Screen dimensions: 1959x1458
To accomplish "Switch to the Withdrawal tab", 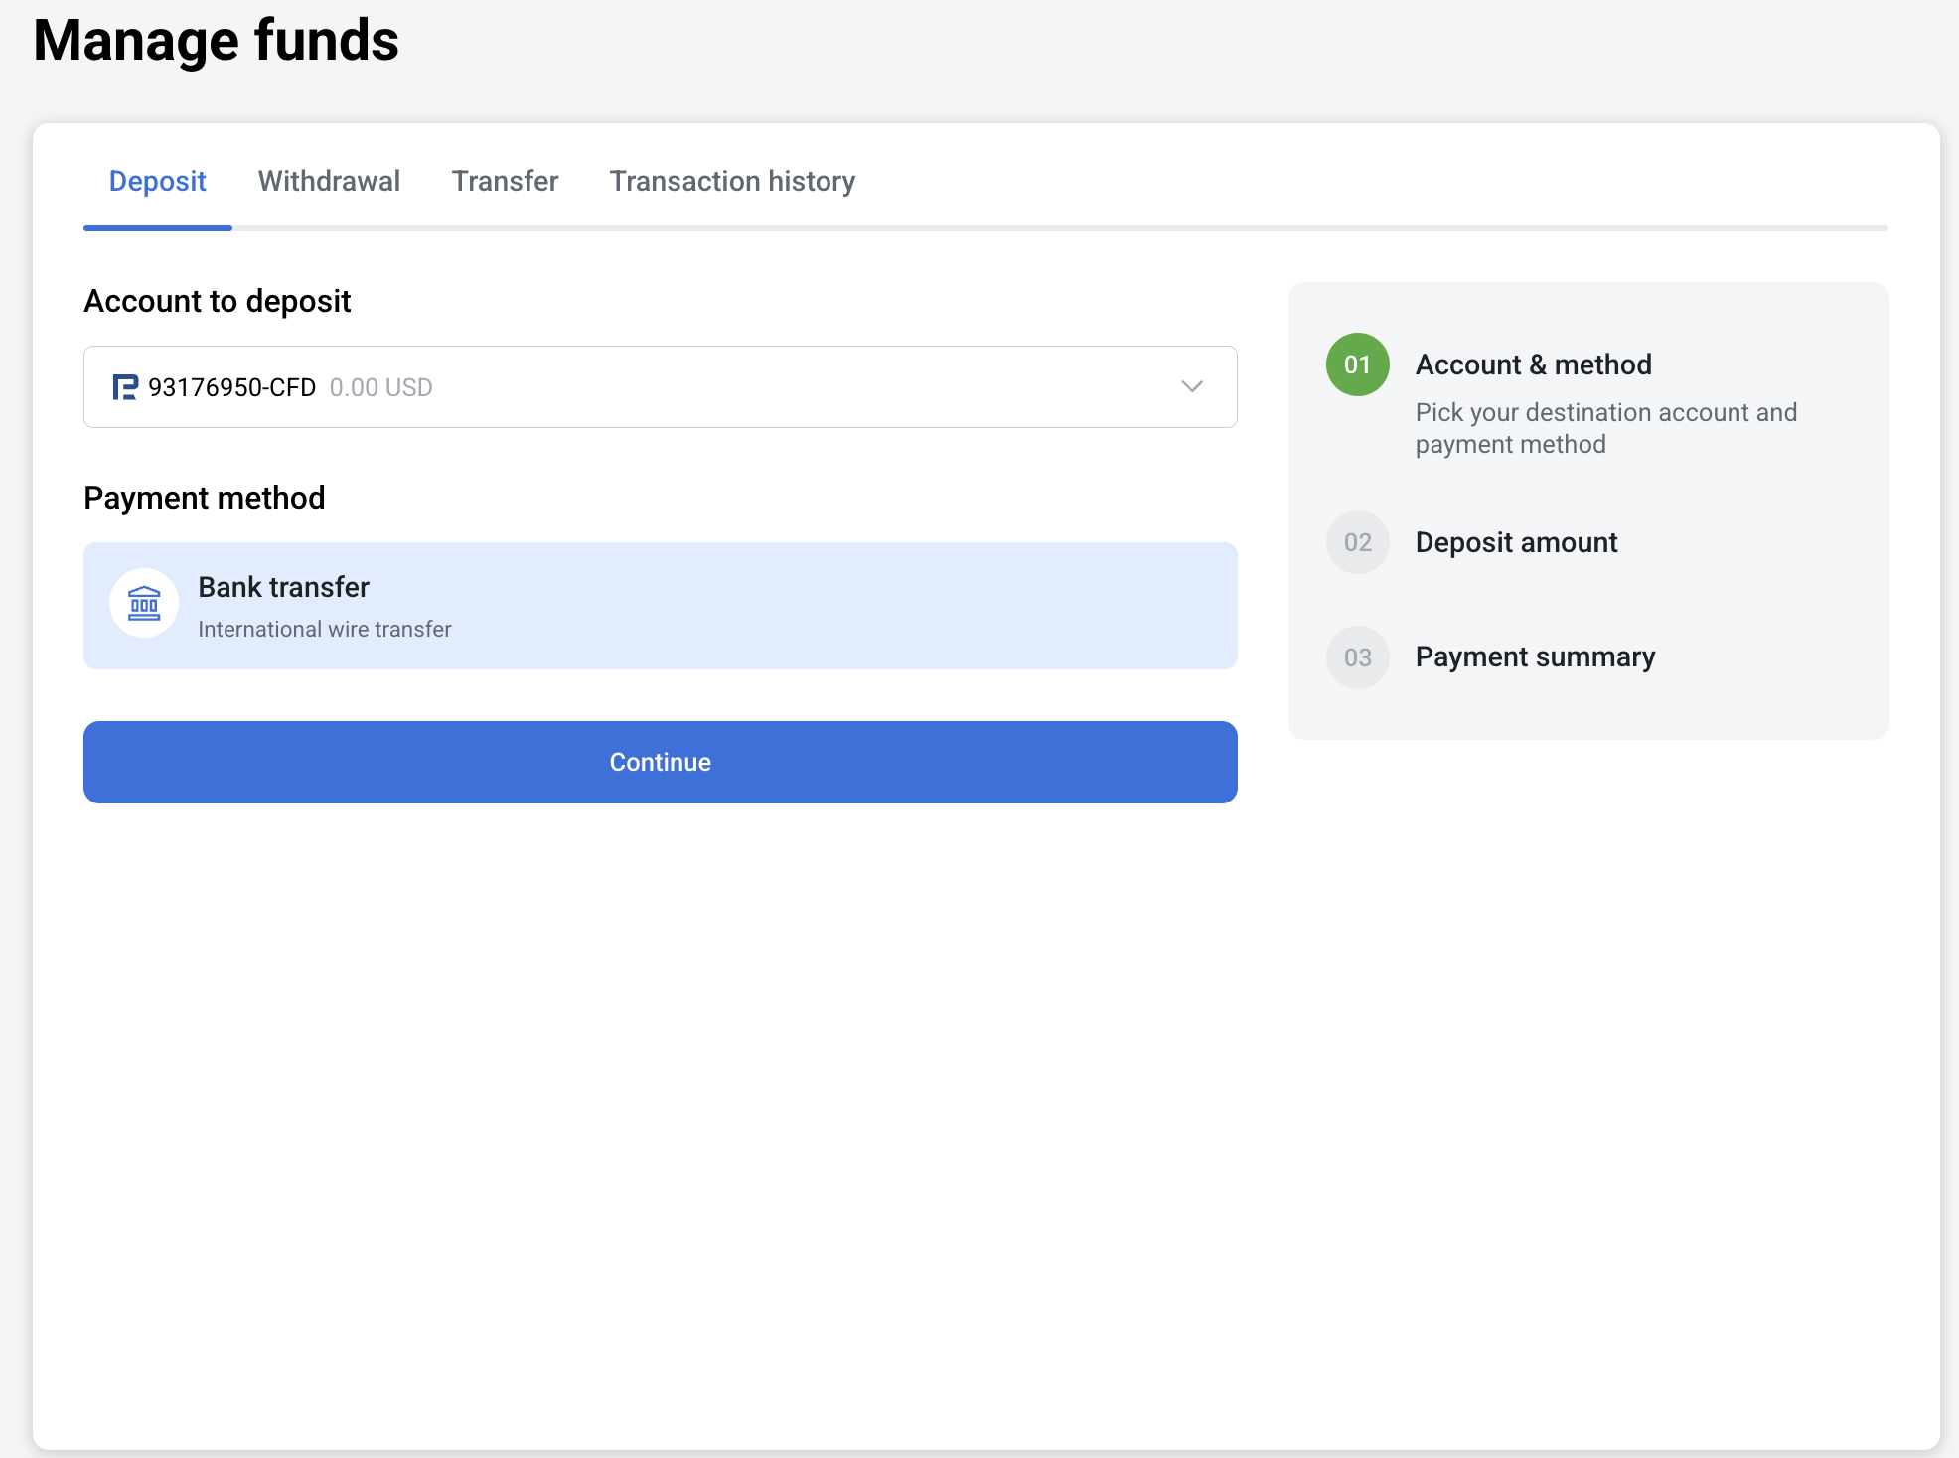I will click(x=329, y=181).
